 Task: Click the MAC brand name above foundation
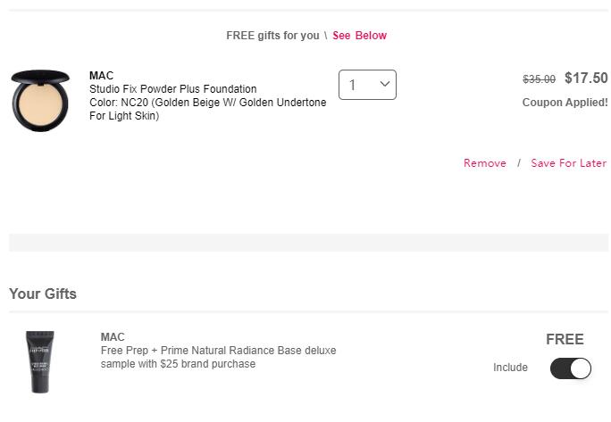(x=101, y=76)
